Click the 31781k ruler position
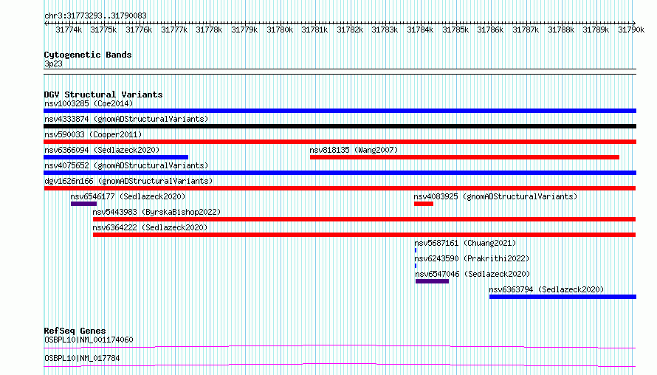Screen dimensions: 657x375 pyautogui.click(x=314, y=30)
